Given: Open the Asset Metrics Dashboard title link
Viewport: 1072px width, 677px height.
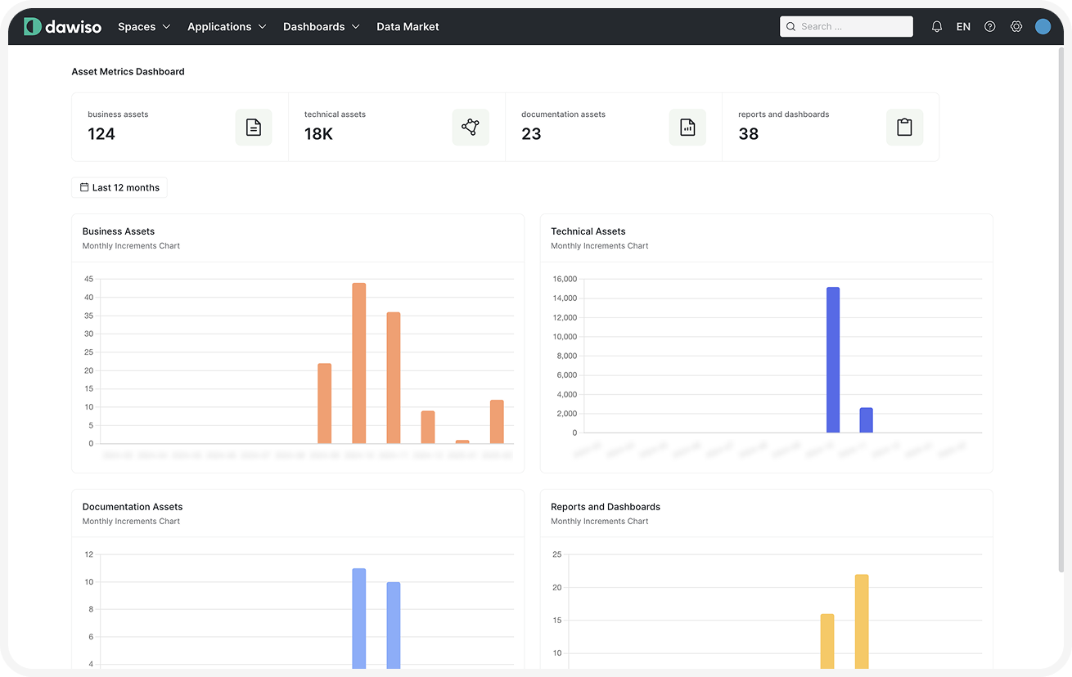Looking at the screenshot, I should 128,71.
